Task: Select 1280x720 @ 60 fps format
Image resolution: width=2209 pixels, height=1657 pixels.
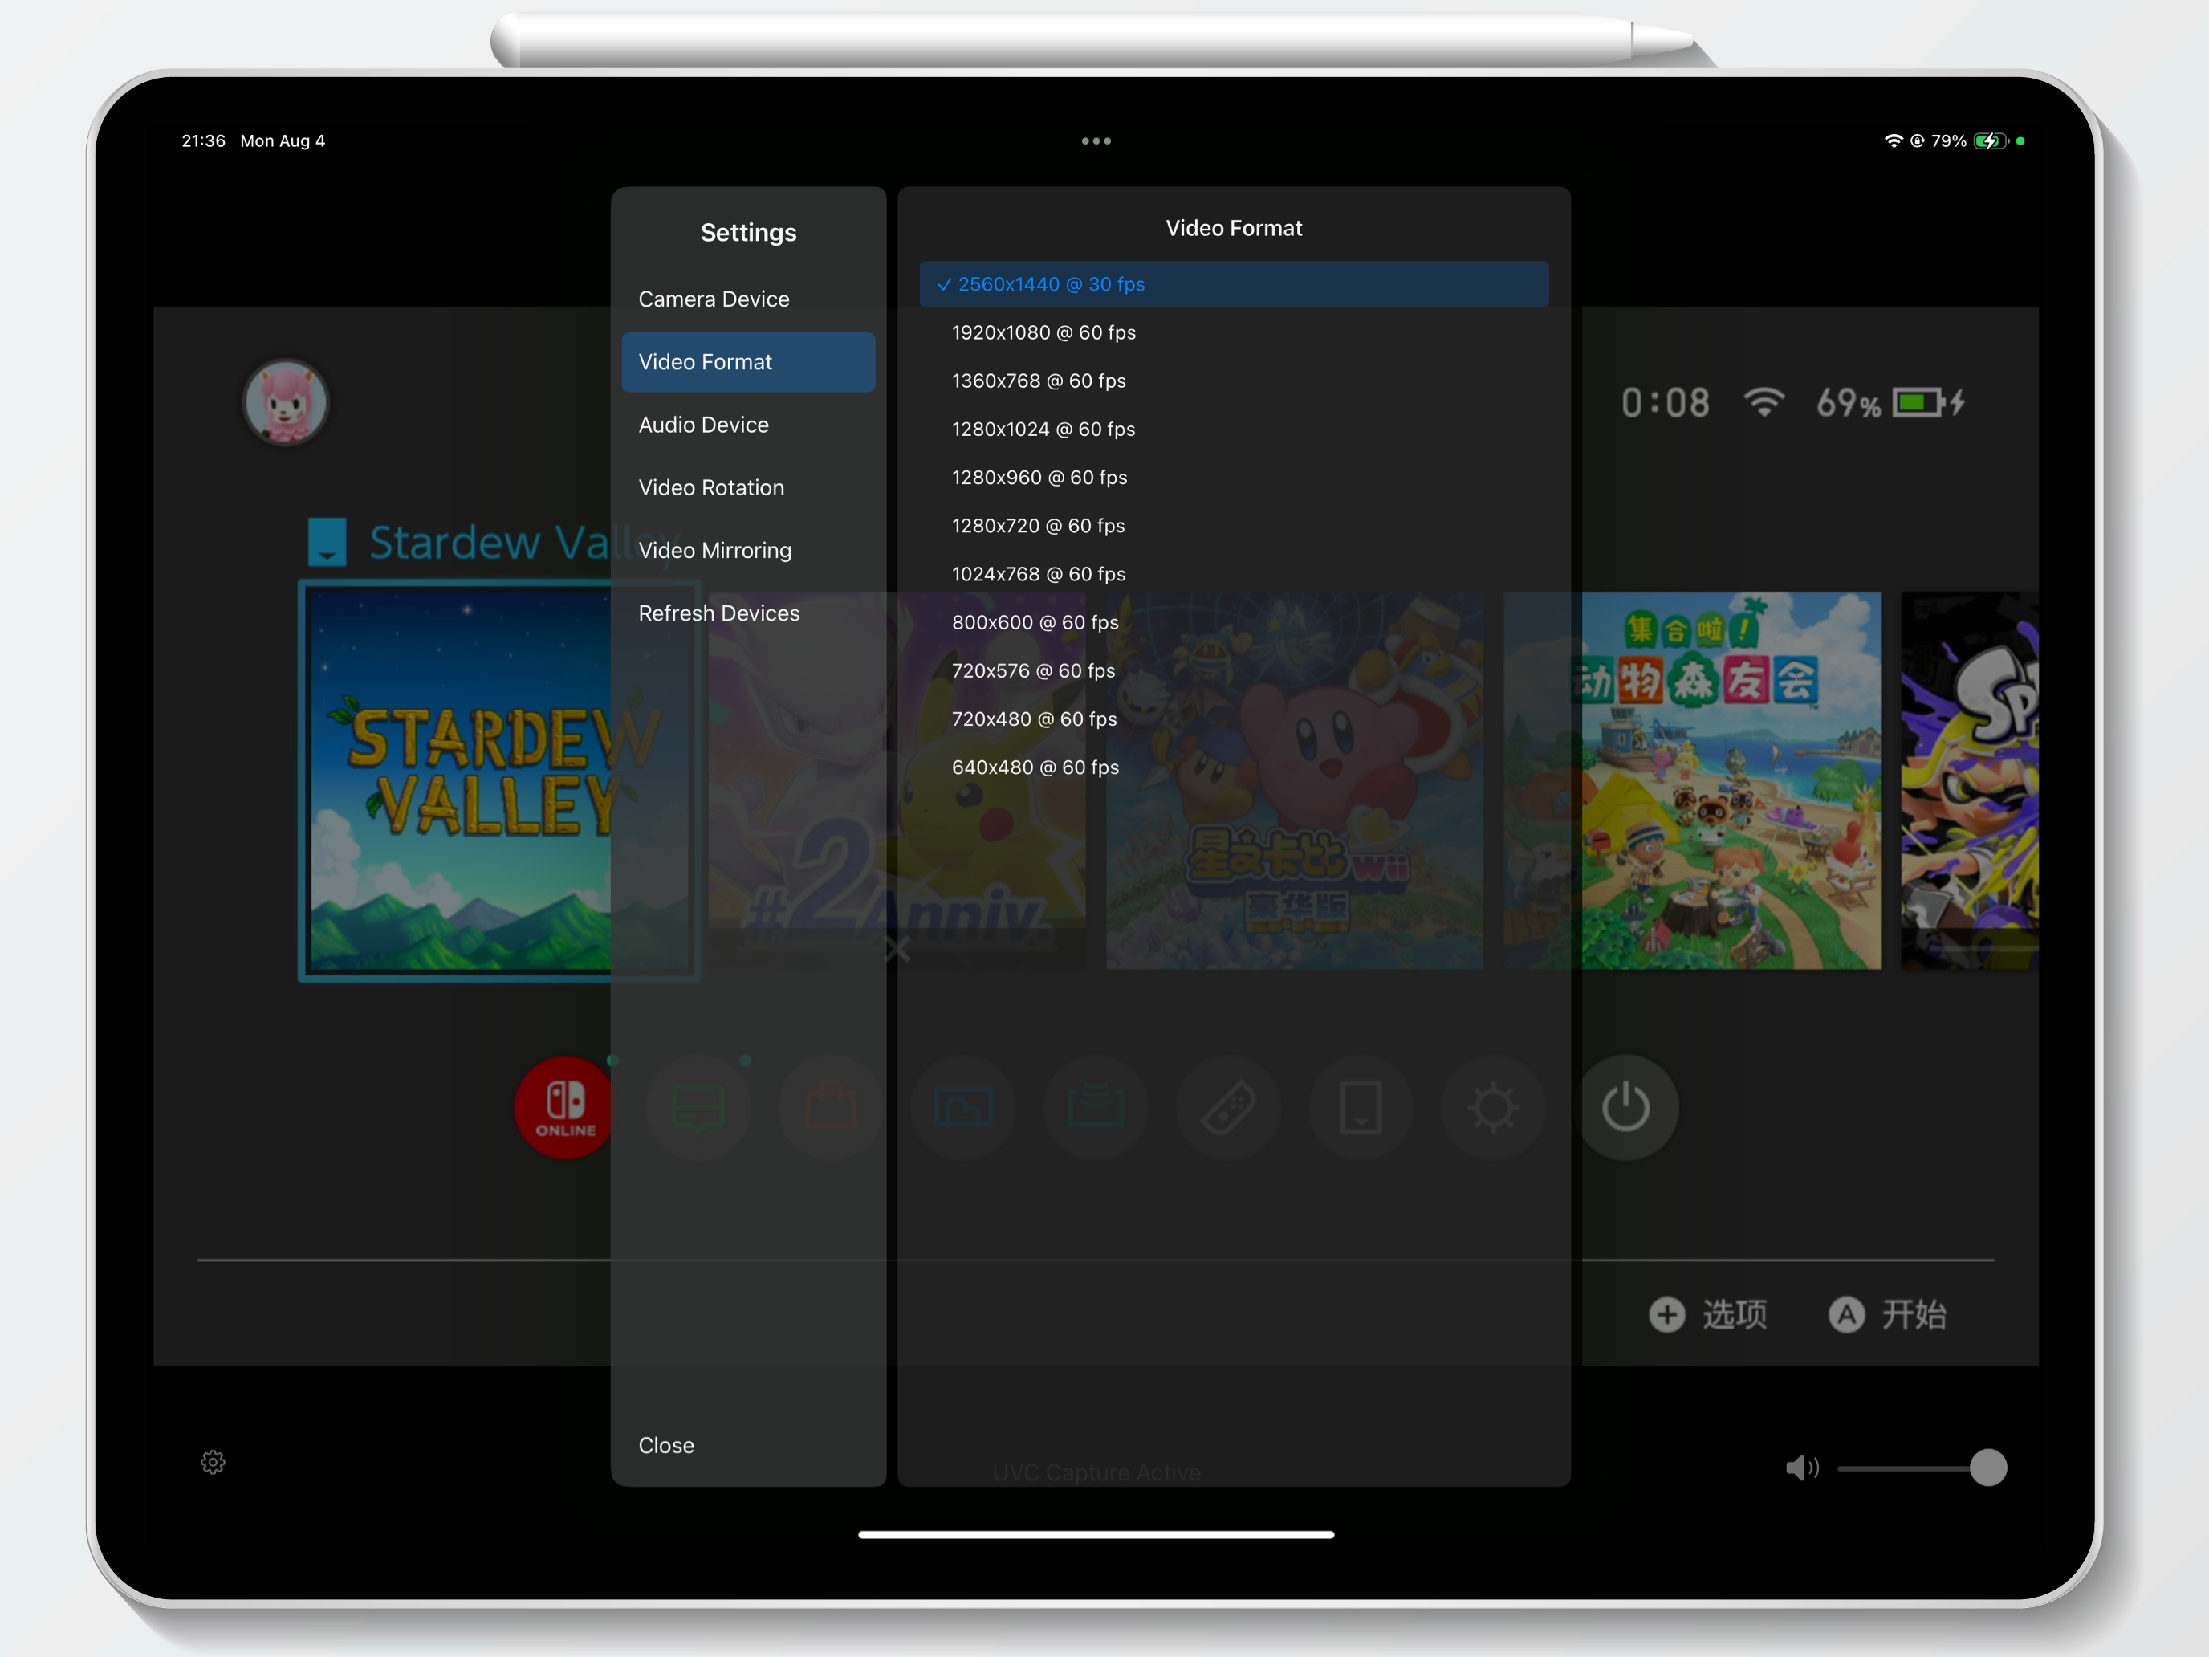Action: click(1233, 525)
